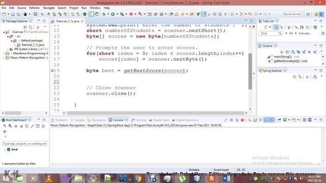Click the Save icon in main toolbar

[x=13, y=14]
